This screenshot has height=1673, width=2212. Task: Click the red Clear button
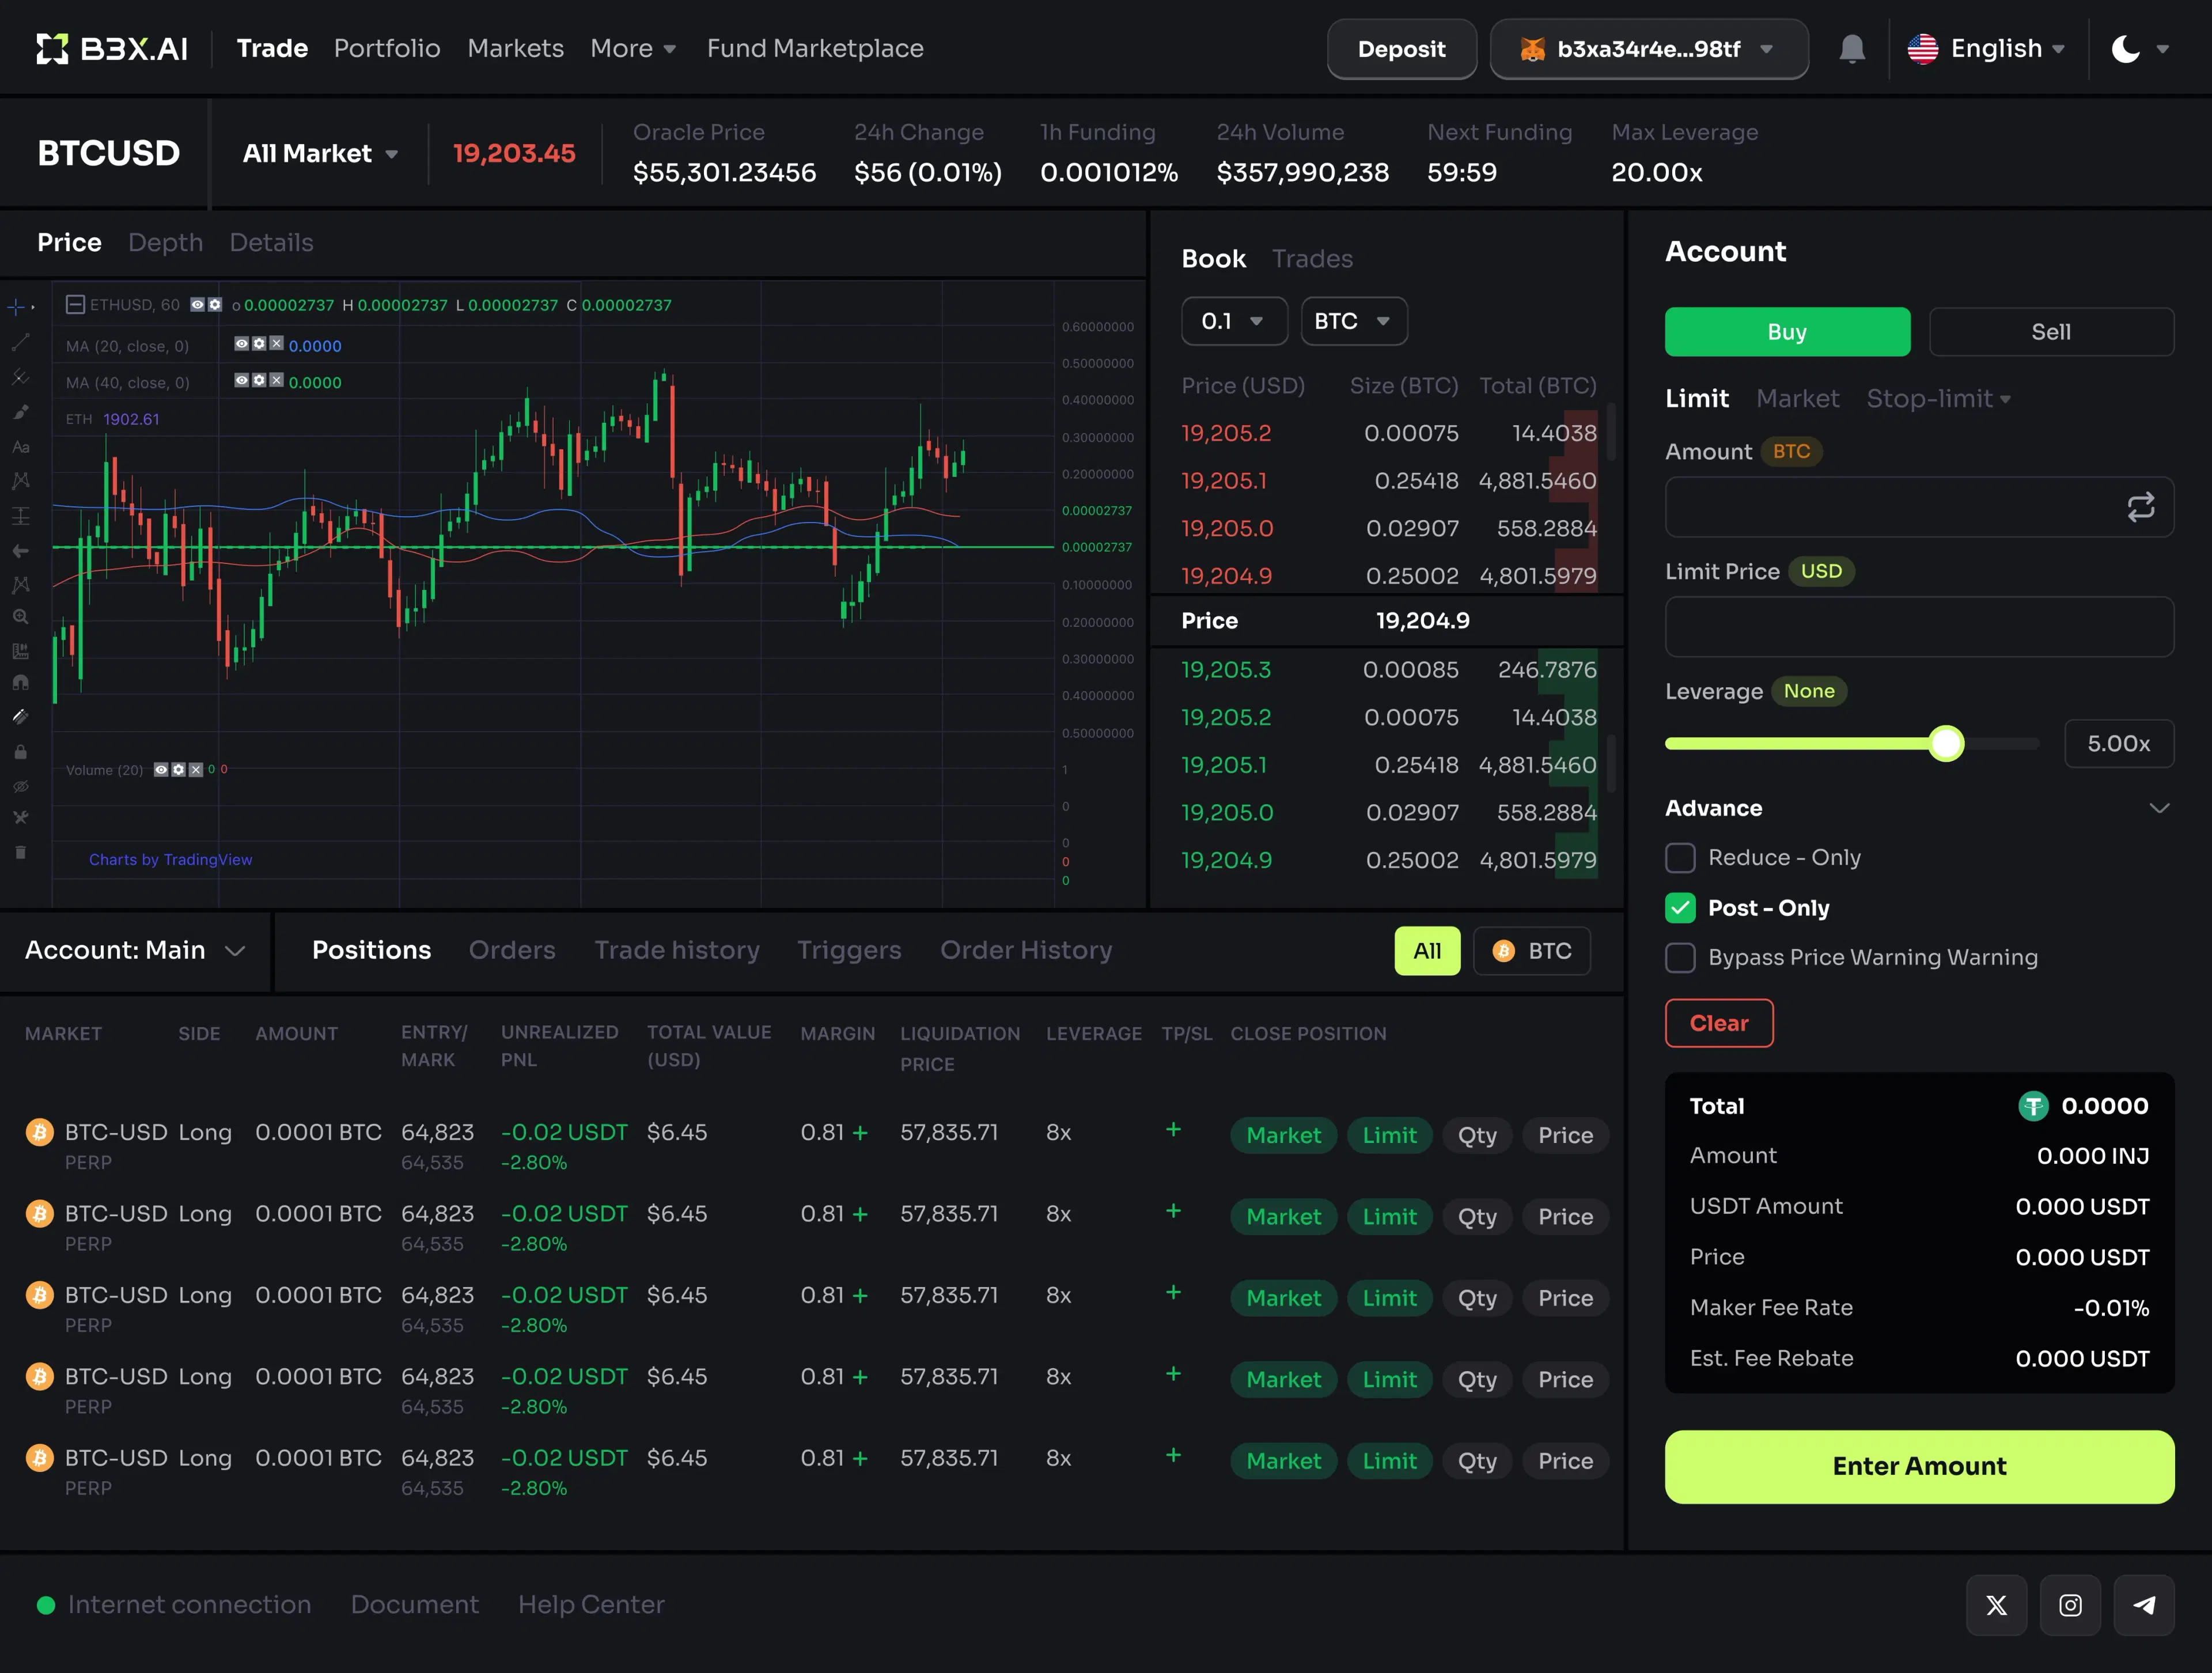point(1719,1023)
